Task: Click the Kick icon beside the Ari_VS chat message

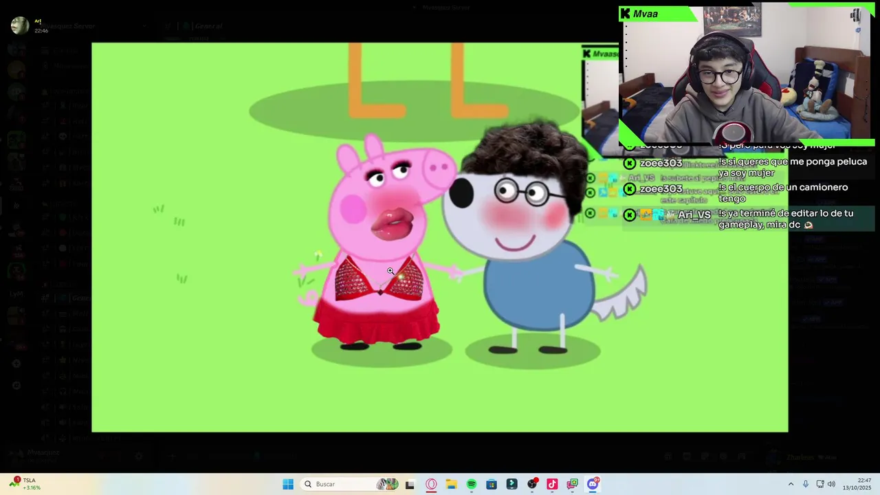Action: (x=629, y=214)
